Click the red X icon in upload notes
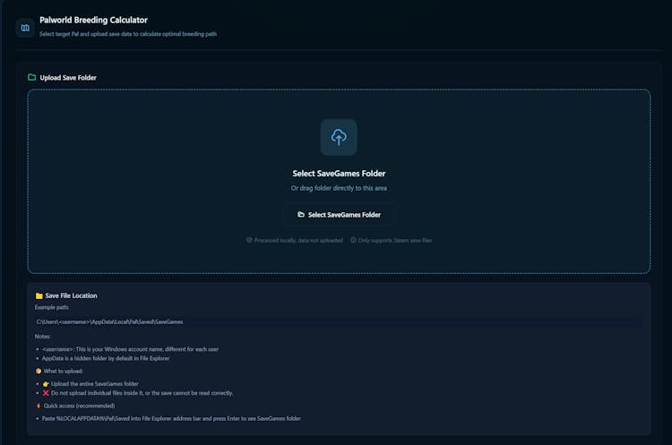 (46, 392)
